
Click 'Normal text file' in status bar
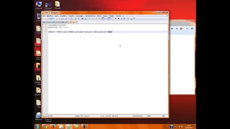[x=47, y=116]
